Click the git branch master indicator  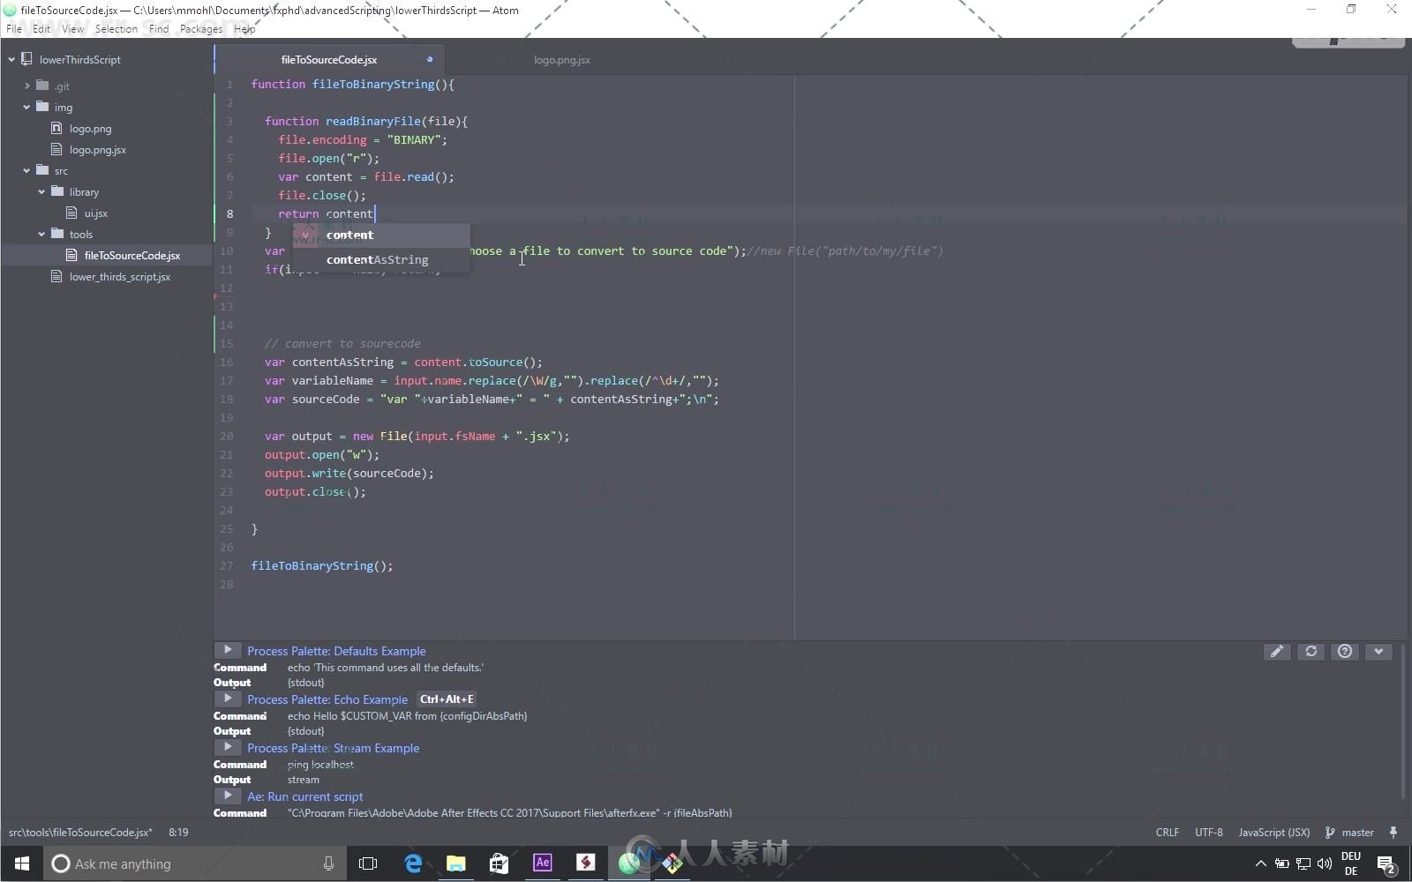(1350, 832)
